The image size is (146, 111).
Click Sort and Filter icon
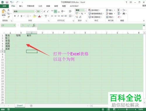(x=124, y=10)
